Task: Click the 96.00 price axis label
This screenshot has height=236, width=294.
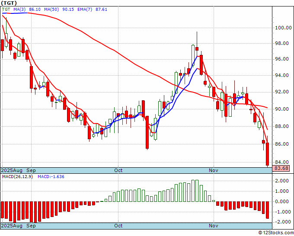Action: click(281, 59)
